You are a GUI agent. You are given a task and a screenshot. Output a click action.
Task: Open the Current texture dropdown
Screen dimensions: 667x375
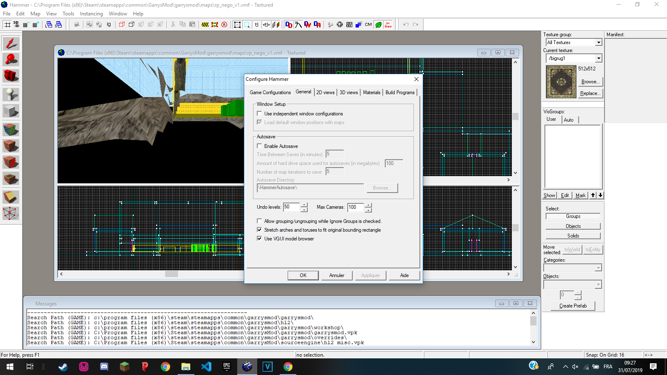click(x=599, y=58)
